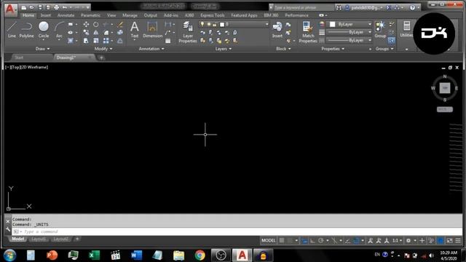Open Layer Properties manager
Screen dimensions: 466x262
pos(188,32)
